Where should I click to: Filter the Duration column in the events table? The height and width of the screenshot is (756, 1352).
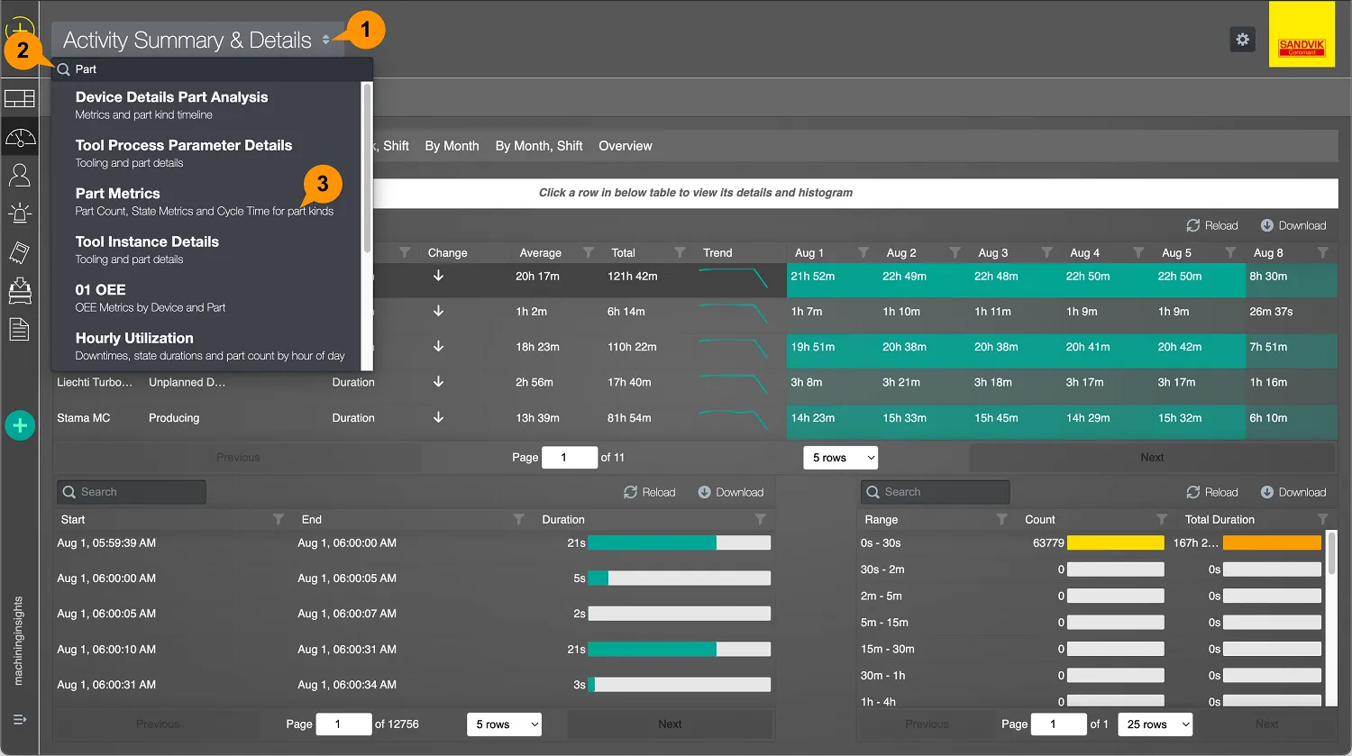[x=760, y=520]
